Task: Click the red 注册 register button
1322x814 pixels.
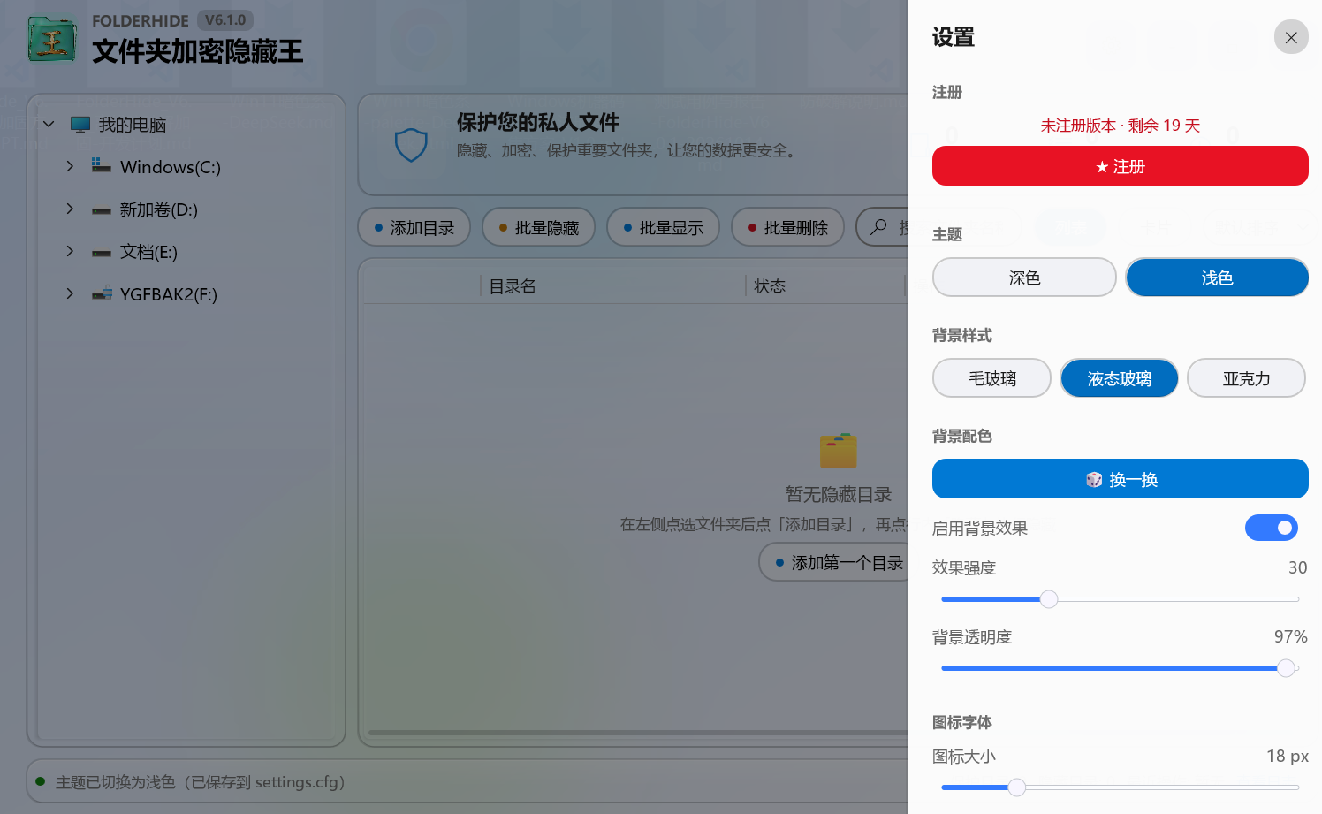Action: click(1120, 166)
